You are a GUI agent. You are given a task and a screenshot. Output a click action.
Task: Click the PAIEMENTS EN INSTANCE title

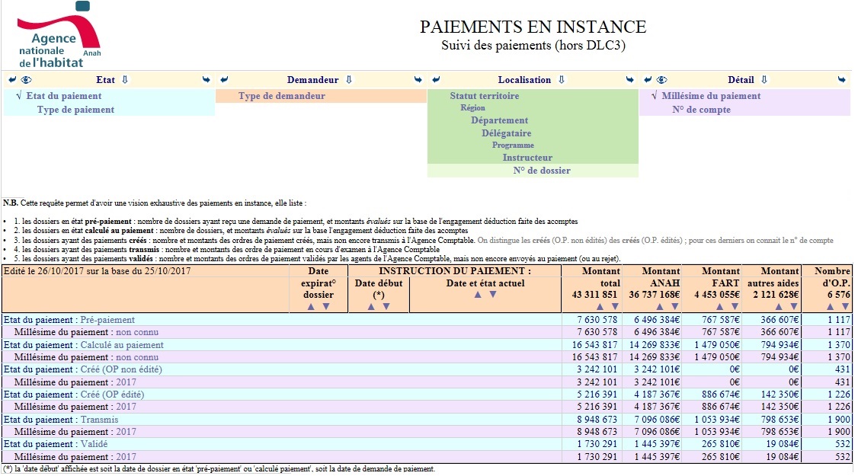pos(533,27)
